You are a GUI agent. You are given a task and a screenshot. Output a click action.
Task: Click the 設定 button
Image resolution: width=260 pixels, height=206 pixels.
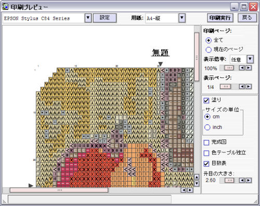click(x=105, y=18)
